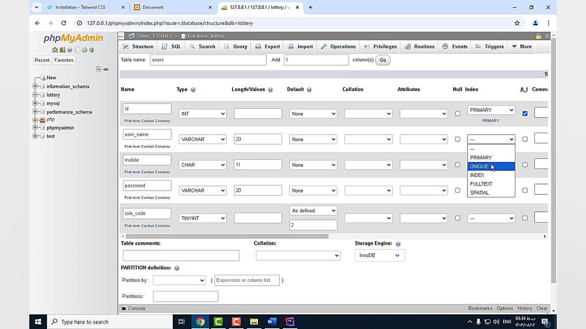Click help icon beside PARTITION definition
This screenshot has height=329, width=586.
click(177, 268)
